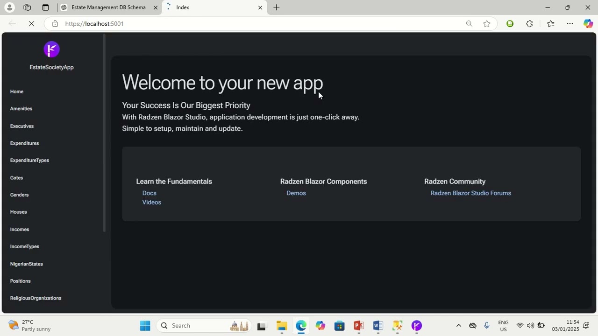Open ExpenditureTypes in the sidebar
Image resolution: width=598 pixels, height=336 pixels.
pyautogui.click(x=29, y=161)
